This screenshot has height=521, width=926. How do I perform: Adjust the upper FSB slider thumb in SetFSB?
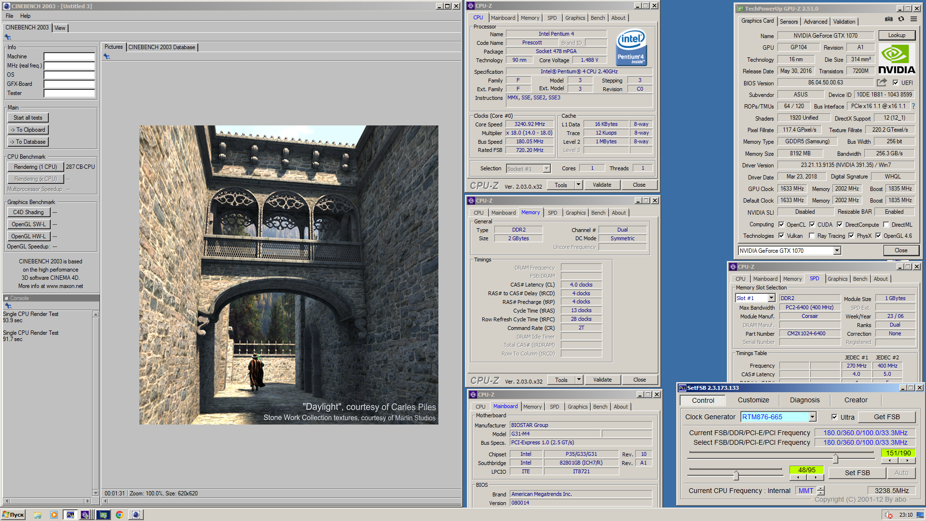(835, 458)
